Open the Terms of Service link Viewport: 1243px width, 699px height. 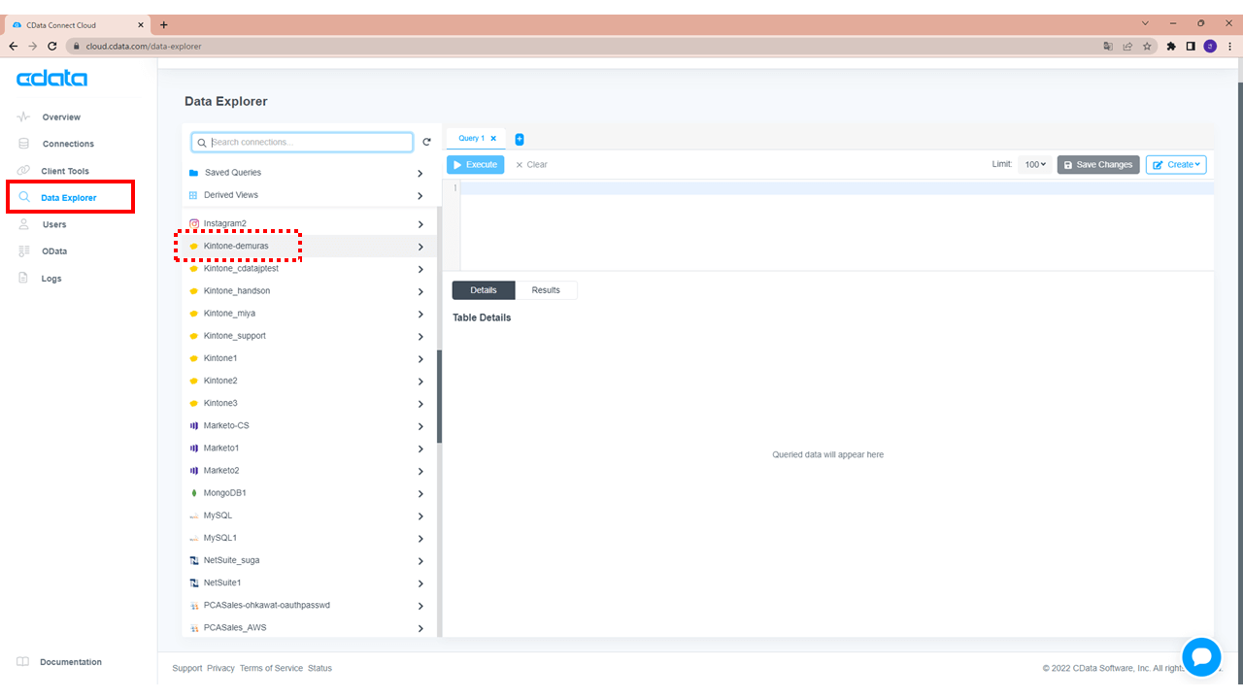pos(271,668)
